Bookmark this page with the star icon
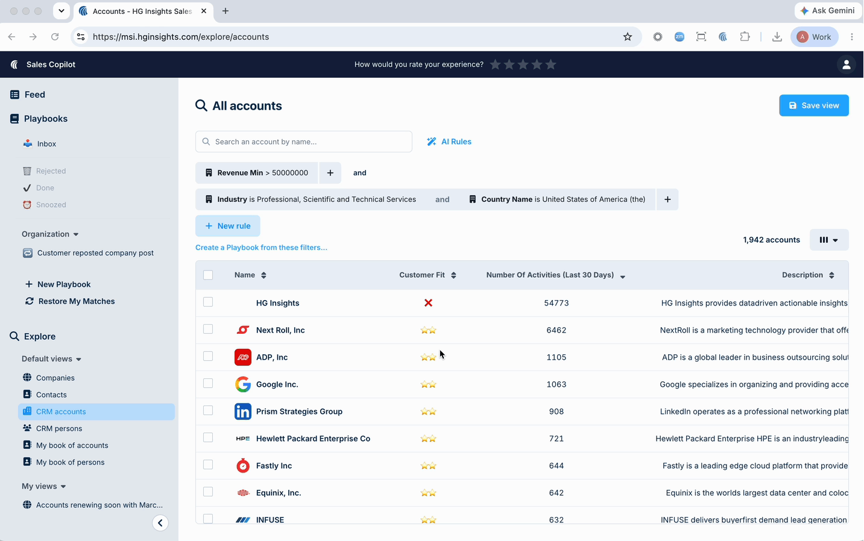Image resolution: width=864 pixels, height=541 pixels. coord(628,37)
